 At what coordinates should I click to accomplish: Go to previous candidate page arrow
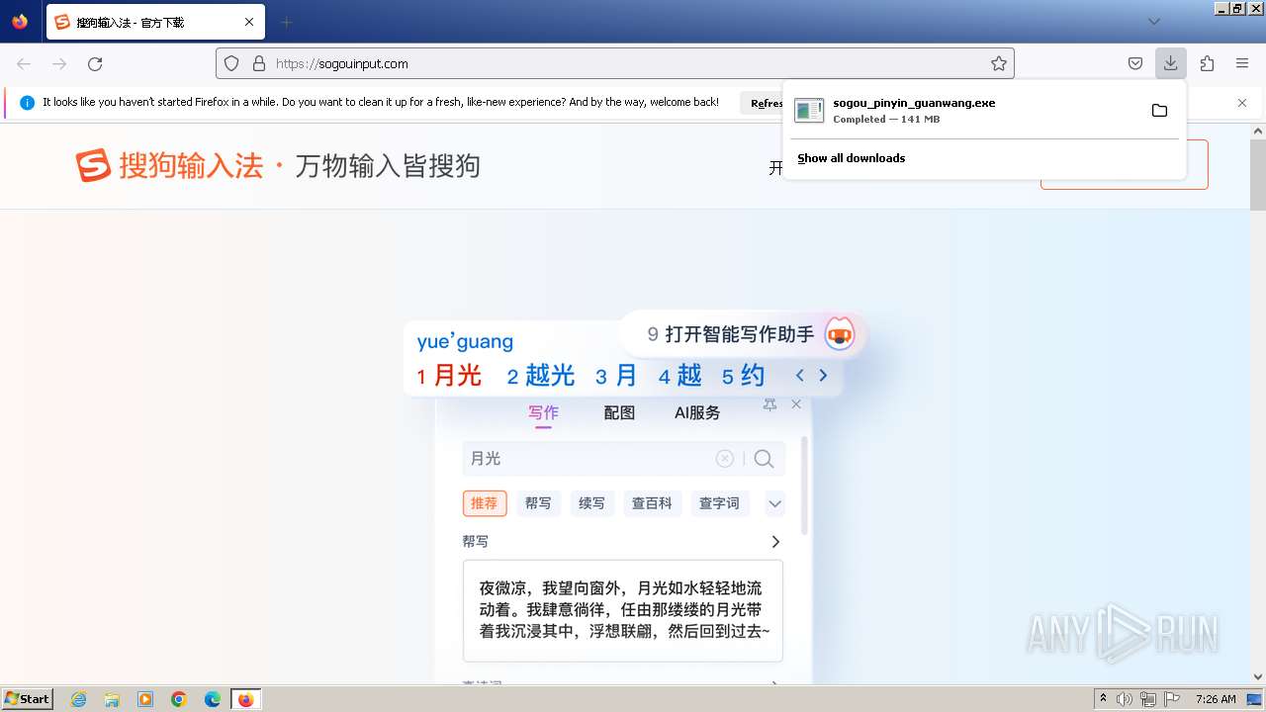click(x=800, y=376)
